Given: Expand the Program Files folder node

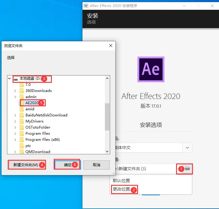Looking at the screenshot, I should [x=15, y=134].
